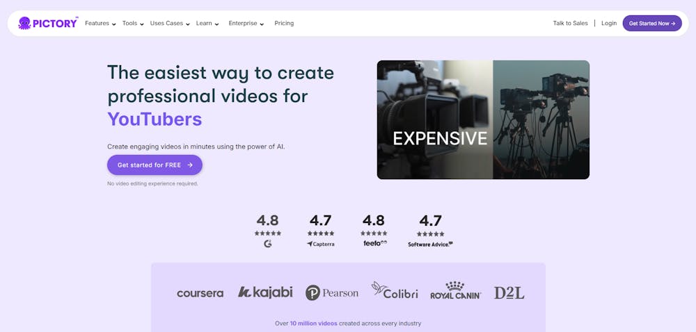Click 'No video editing experience required.' text
696x332 pixels.
(152, 183)
